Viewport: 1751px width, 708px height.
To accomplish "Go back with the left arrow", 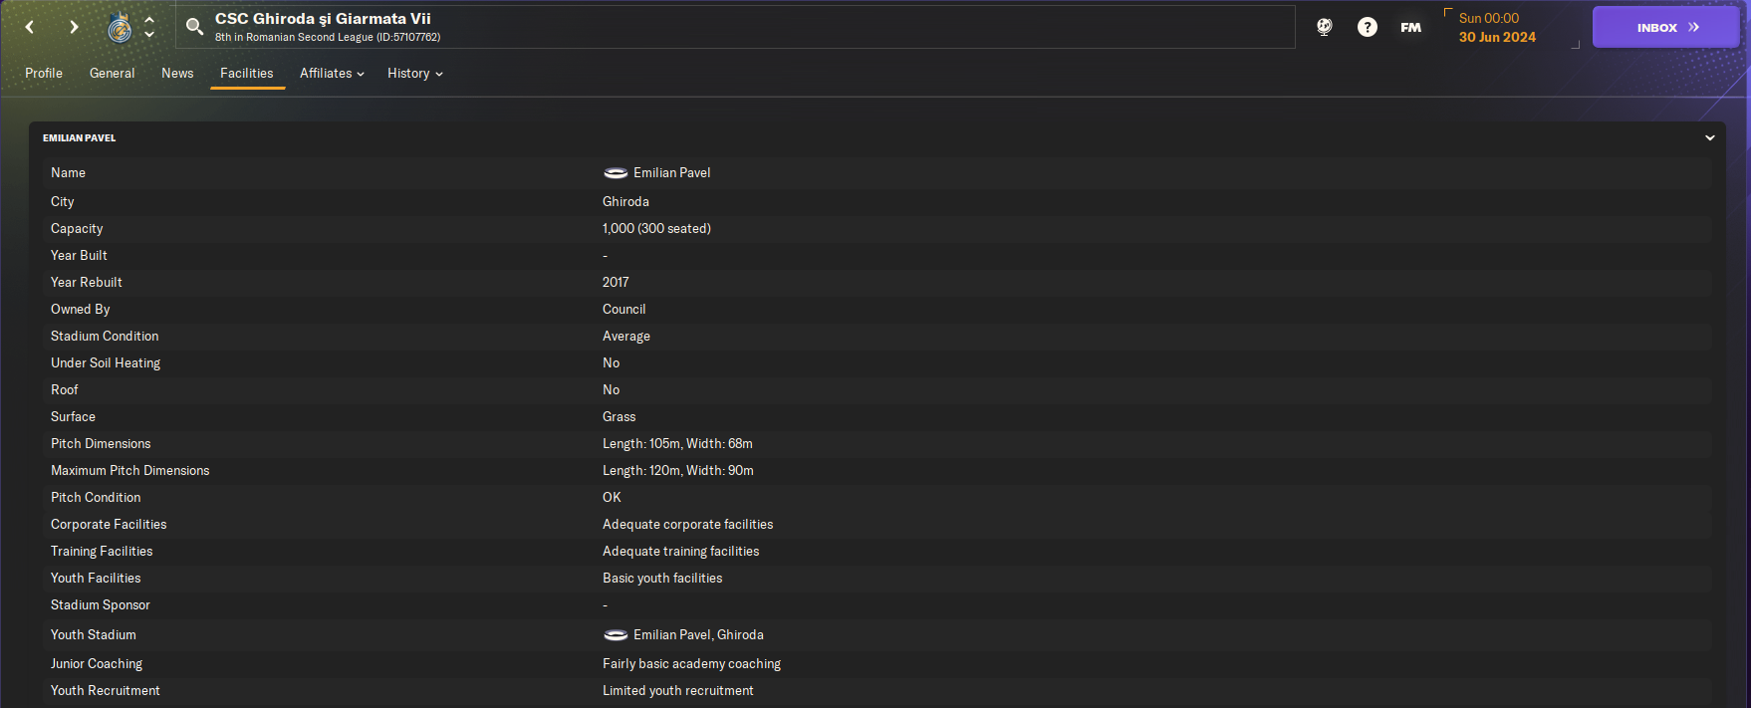I will [30, 27].
